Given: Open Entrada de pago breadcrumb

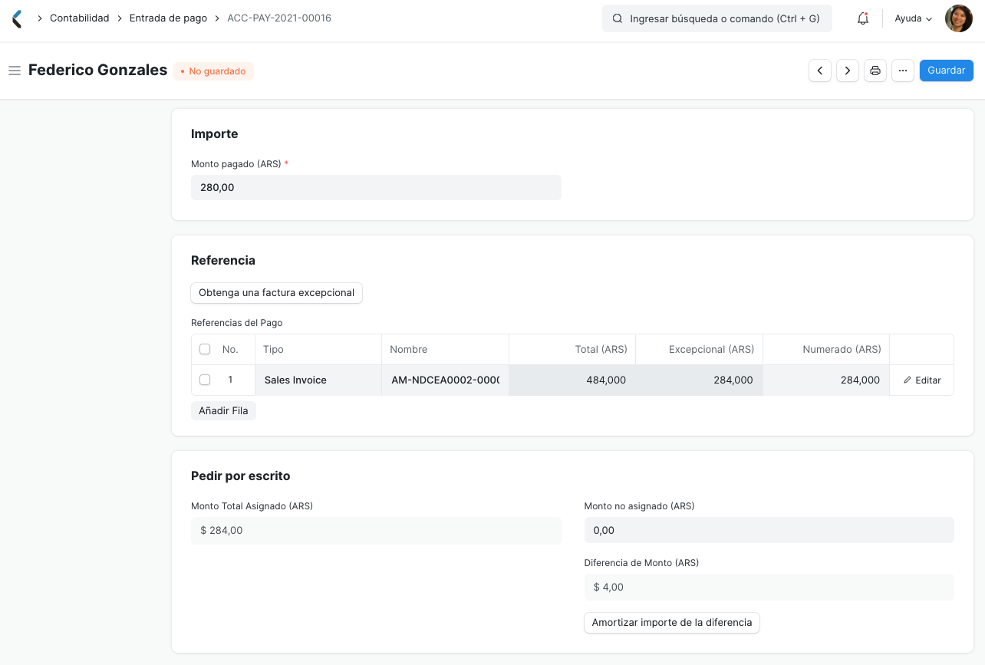Looking at the screenshot, I should click(168, 18).
